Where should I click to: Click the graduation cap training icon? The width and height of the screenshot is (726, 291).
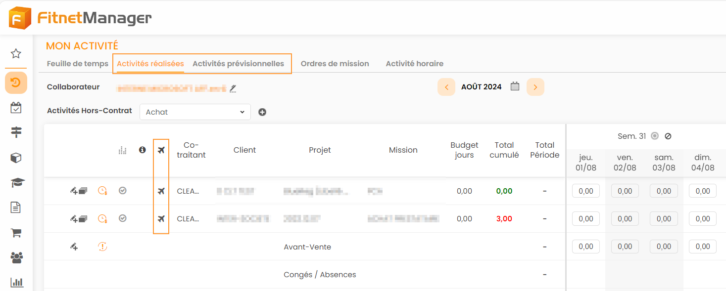click(16, 183)
